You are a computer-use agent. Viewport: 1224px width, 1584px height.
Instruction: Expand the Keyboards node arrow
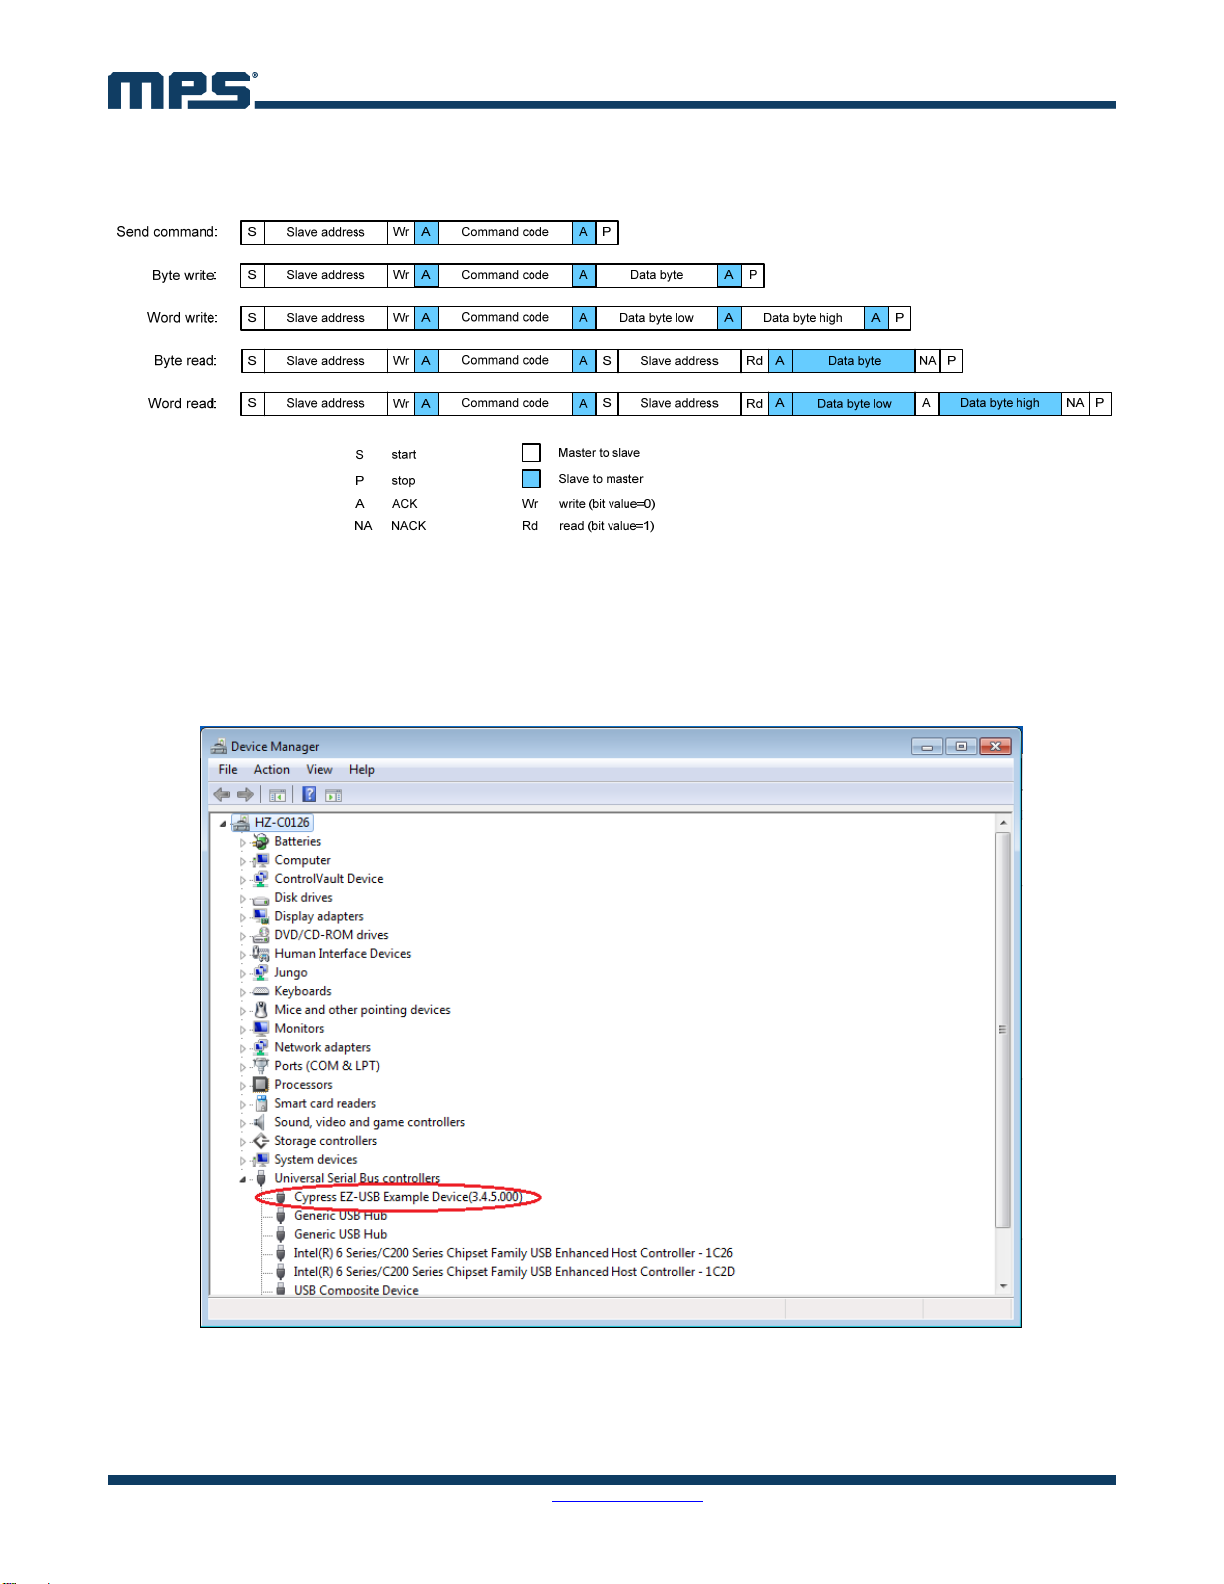pyautogui.click(x=242, y=992)
